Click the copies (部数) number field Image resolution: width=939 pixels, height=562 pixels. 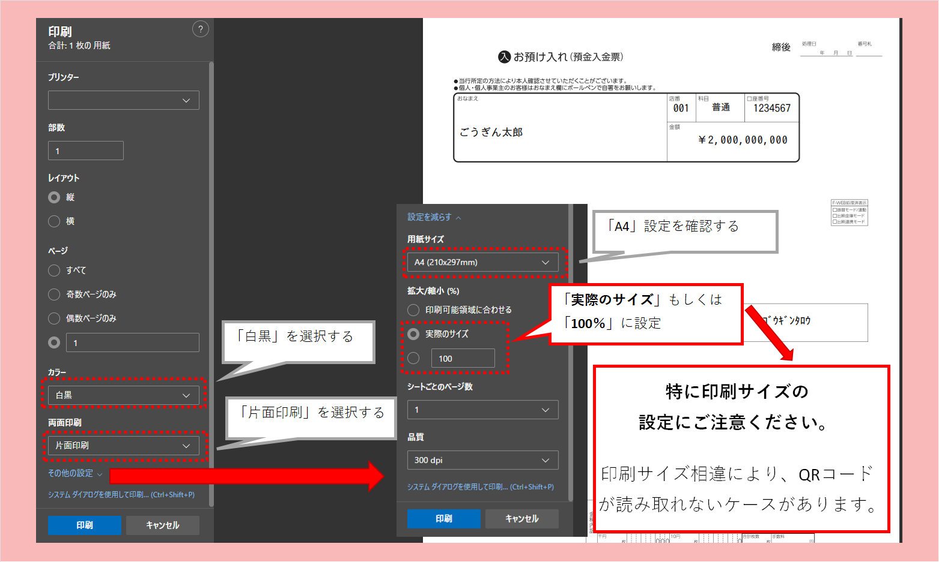pyautogui.click(x=86, y=151)
